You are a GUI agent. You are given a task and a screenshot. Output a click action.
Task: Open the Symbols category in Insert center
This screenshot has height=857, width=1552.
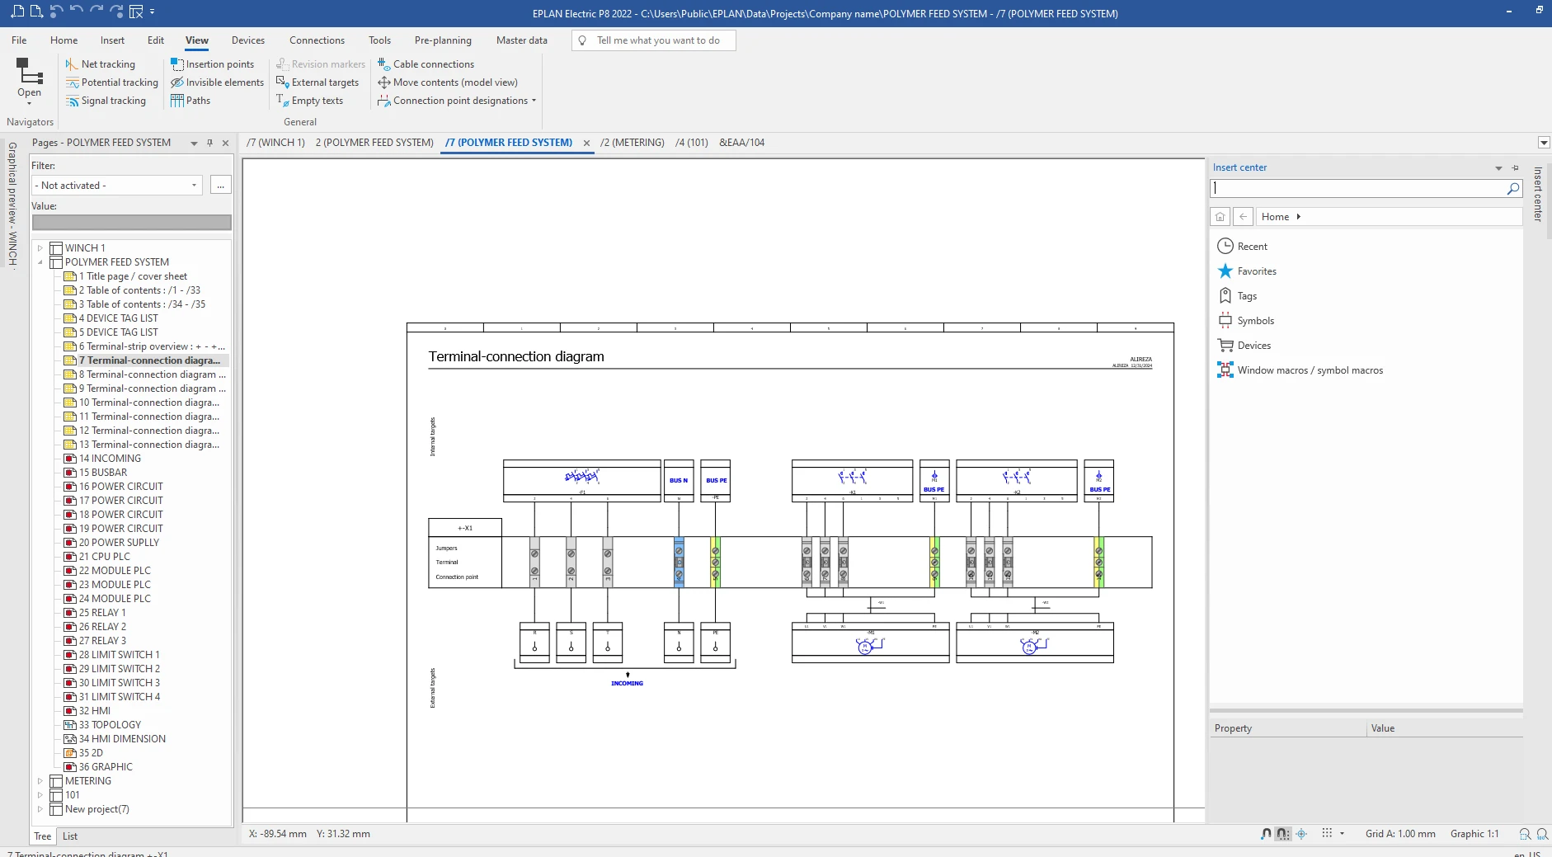[x=1255, y=321]
